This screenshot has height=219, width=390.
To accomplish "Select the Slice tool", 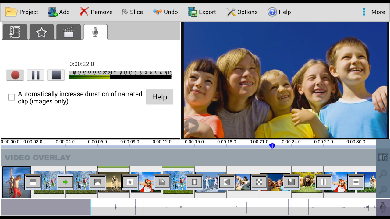I will coord(132,12).
